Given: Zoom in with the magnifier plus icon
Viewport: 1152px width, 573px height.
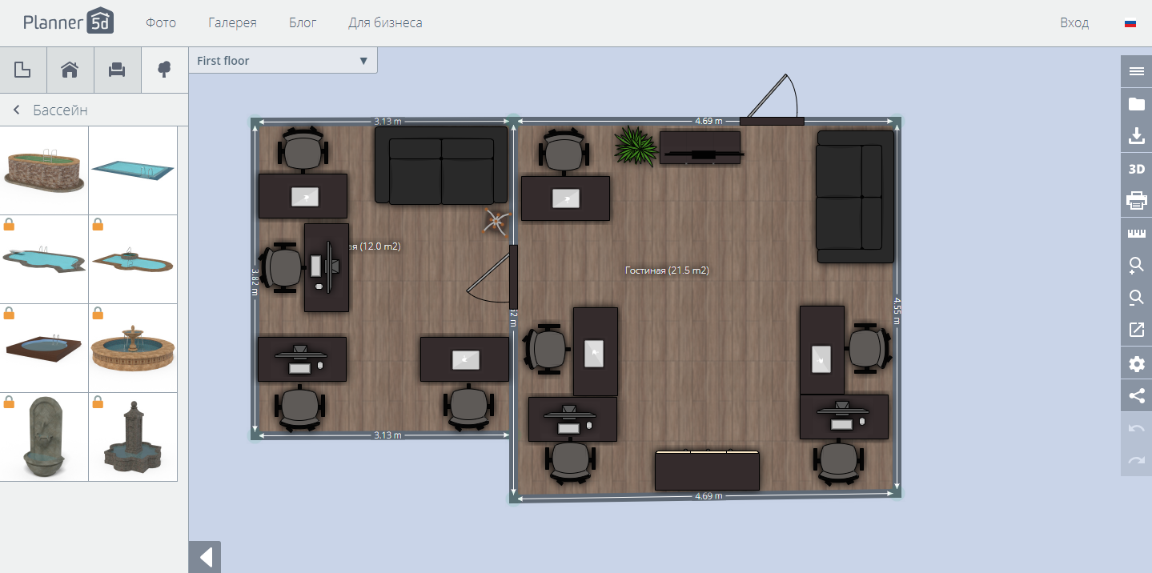Looking at the screenshot, I should click(x=1136, y=266).
